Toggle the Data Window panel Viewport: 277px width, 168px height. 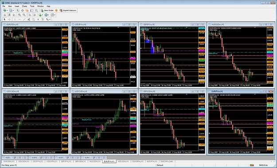point(23,11)
